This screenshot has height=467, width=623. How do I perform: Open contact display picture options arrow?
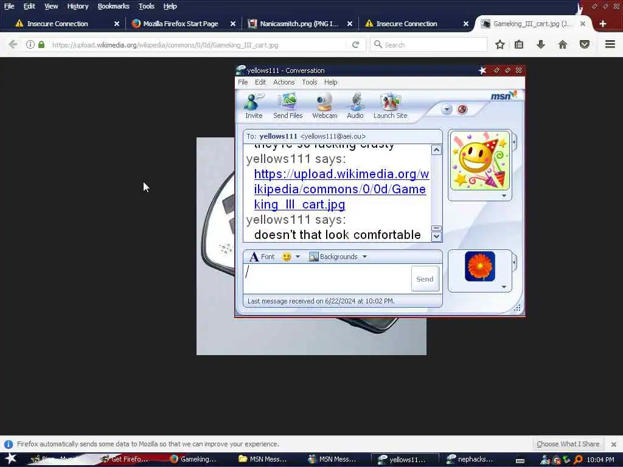click(x=504, y=196)
